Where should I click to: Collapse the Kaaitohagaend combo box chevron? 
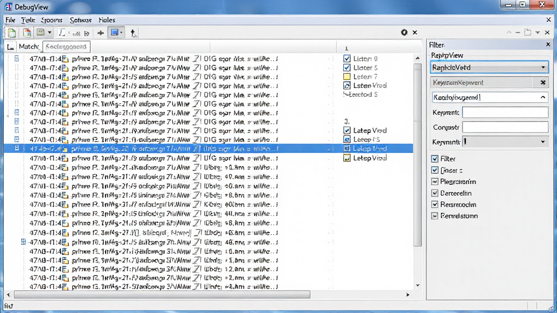coord(543,97)
